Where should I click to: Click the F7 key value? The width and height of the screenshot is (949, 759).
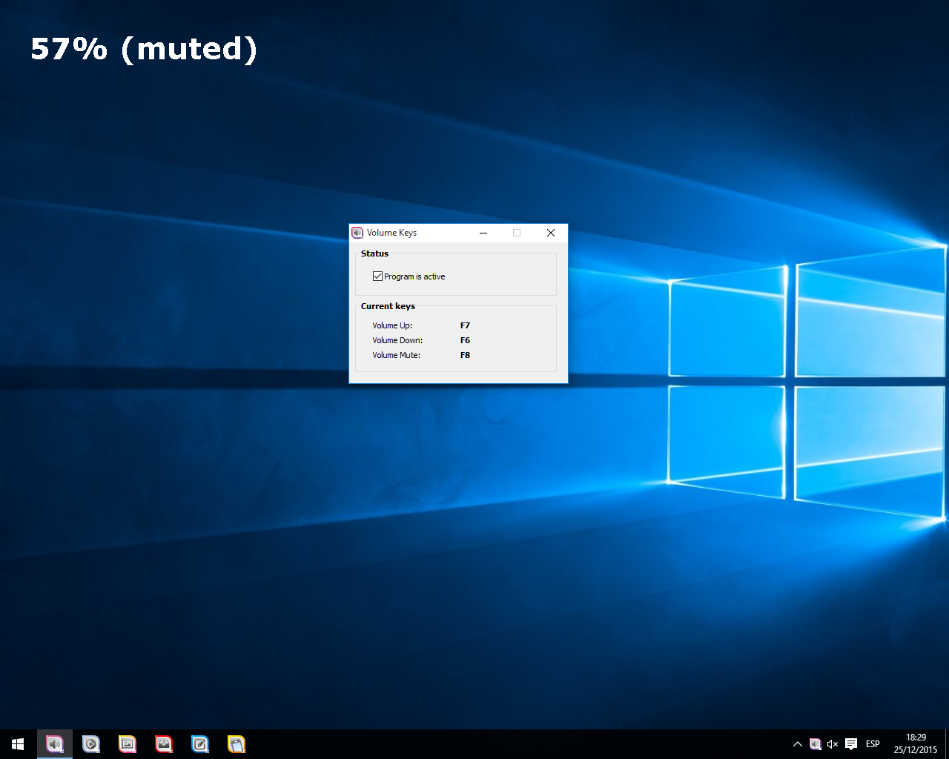point(465,325)
